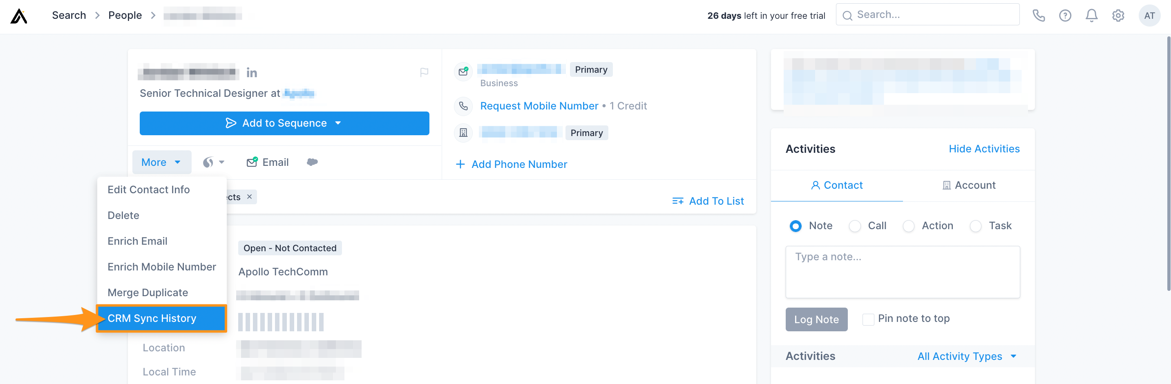Enable Pin note to top checkbox
This screenshot has width=1171, height=384.
coord(868,319)
